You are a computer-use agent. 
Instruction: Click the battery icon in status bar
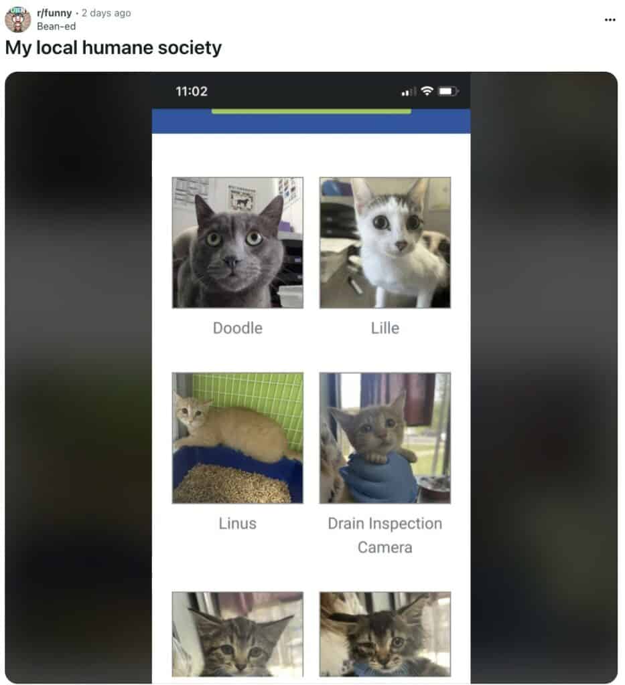click(x=448, y=91)
